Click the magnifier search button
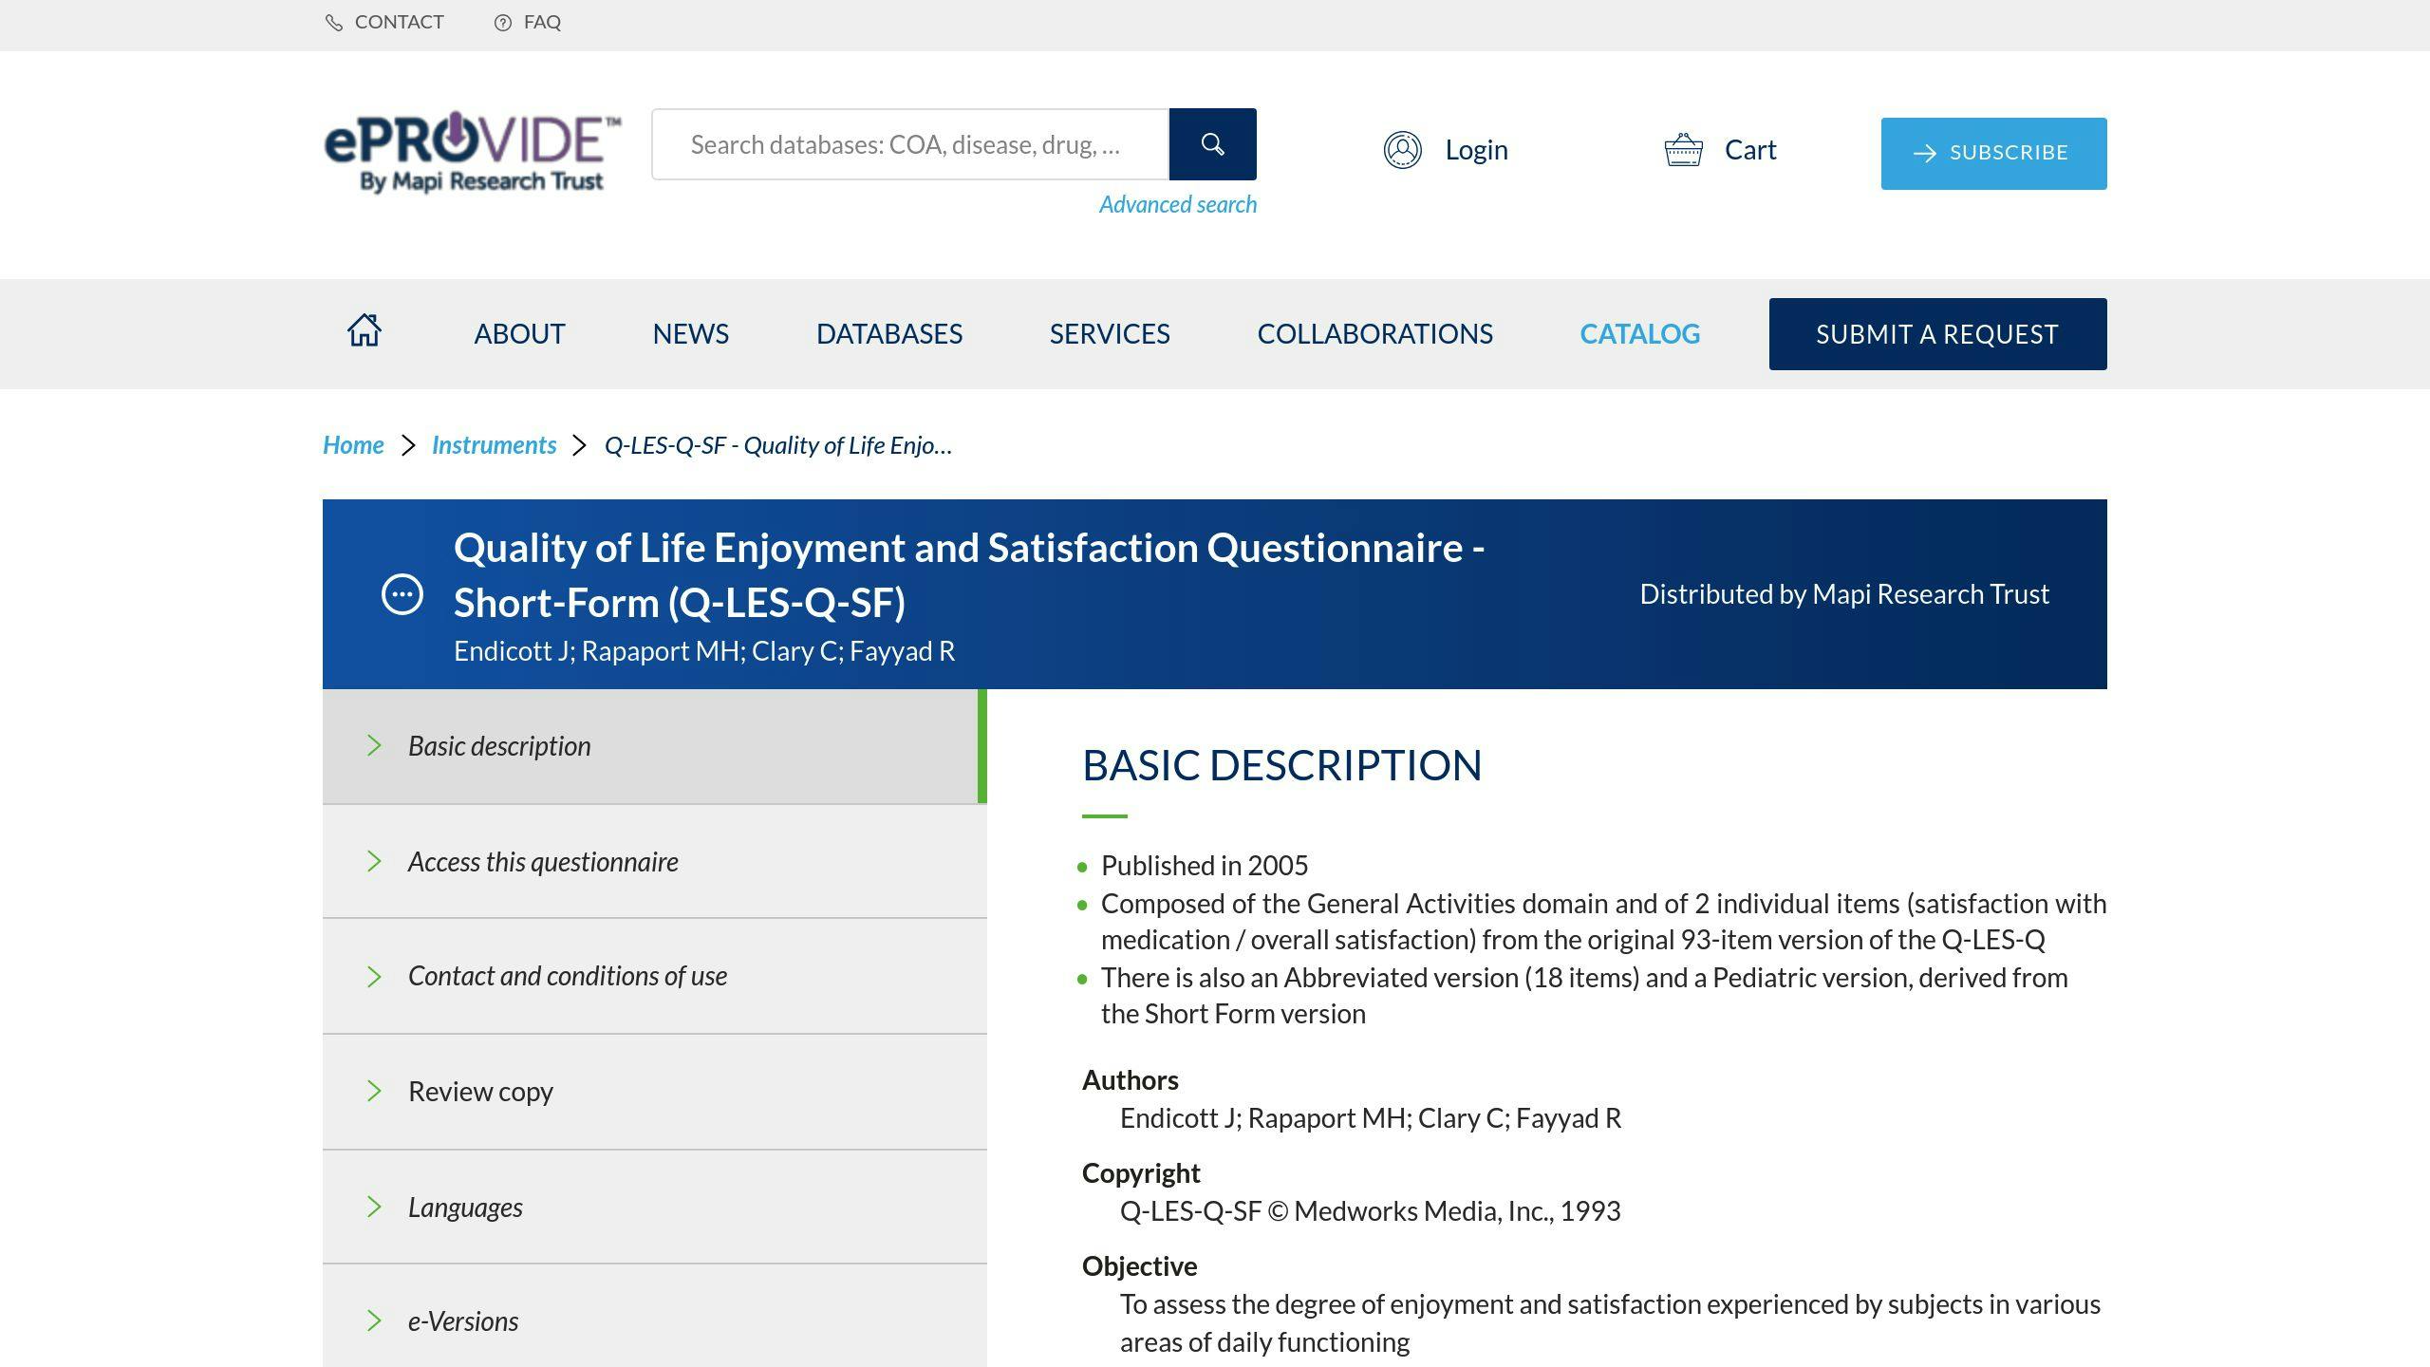 tap(1212, 144)
